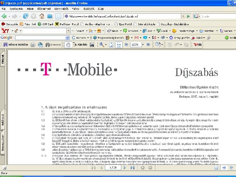Go back with the green Back arrow

[4, 16]
